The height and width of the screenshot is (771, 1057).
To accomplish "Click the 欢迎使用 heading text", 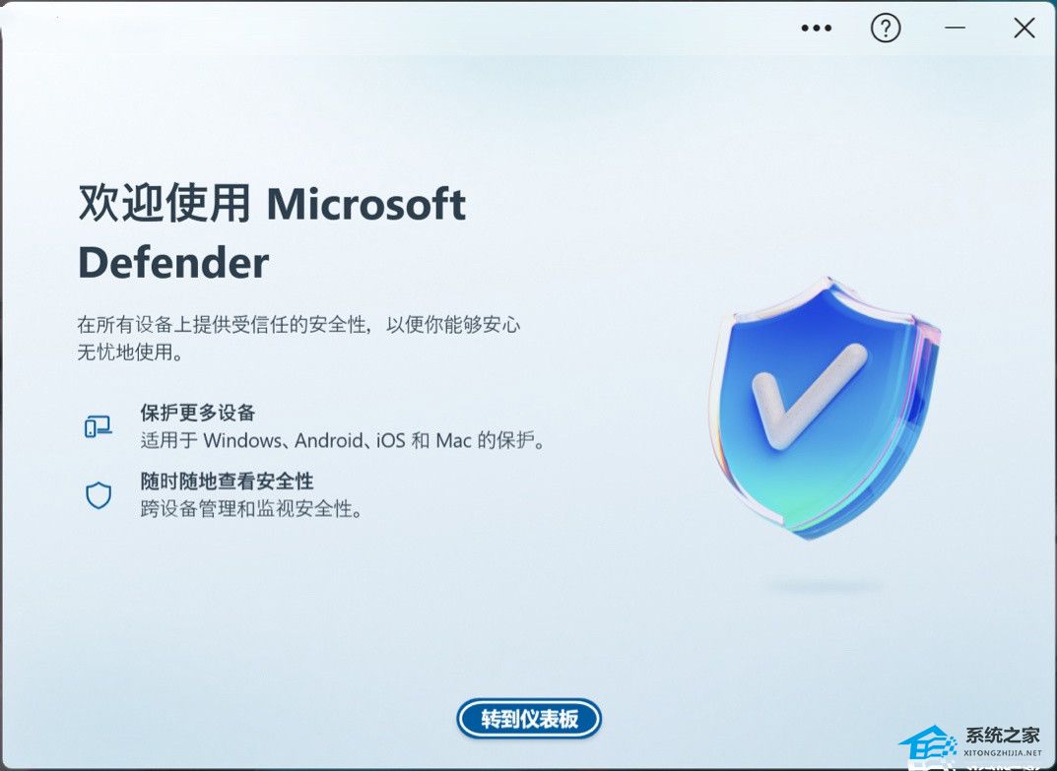I will 165,203.
